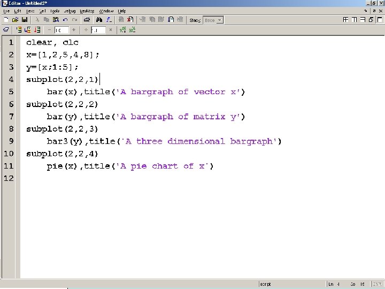
Task: Split documents top-bottom with tile icon
Action: click(x=363, y=20)
